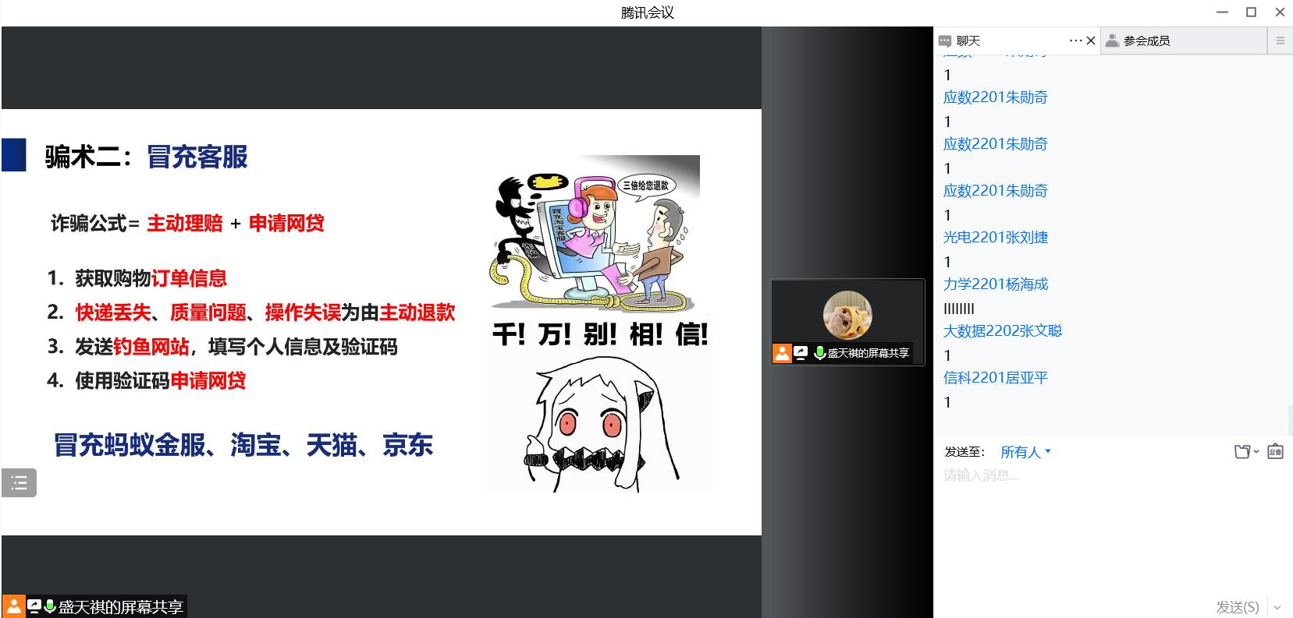This screenshot has height=618, width=1293.
Task: Close the 聊天 chat panel
Action: 1091,41
